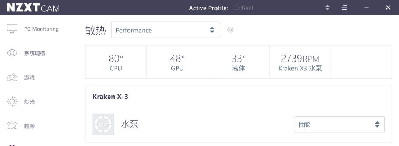
Task: Click the NZXT CAM logo
Action: pos(33,8)
